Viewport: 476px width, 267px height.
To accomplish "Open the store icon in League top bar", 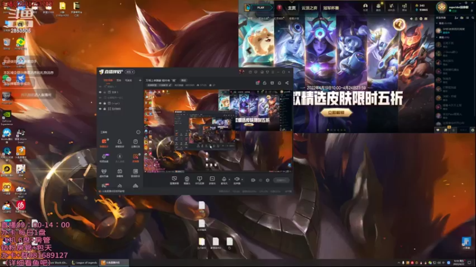I will tap(405, 7).
